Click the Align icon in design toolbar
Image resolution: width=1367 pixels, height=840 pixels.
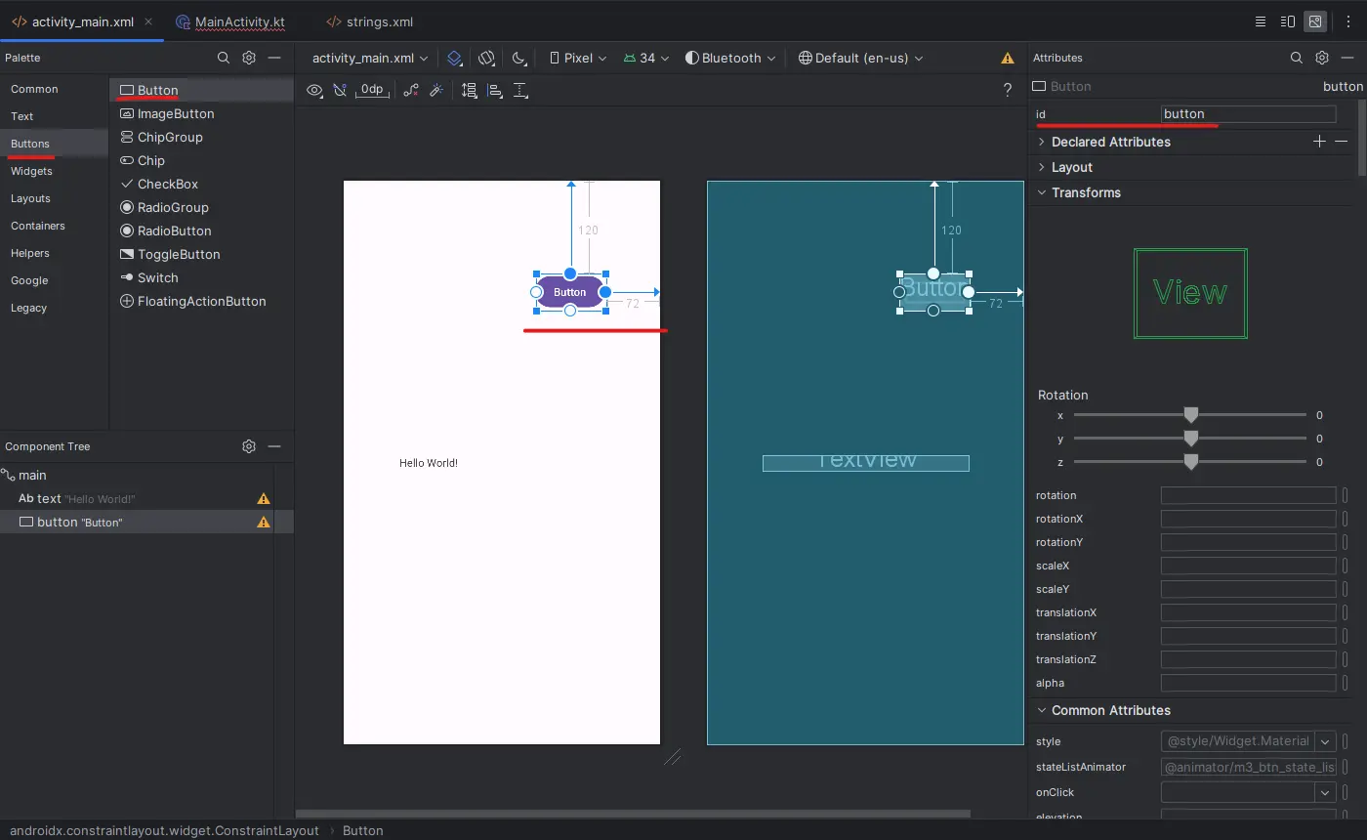[x=495, y=90]
